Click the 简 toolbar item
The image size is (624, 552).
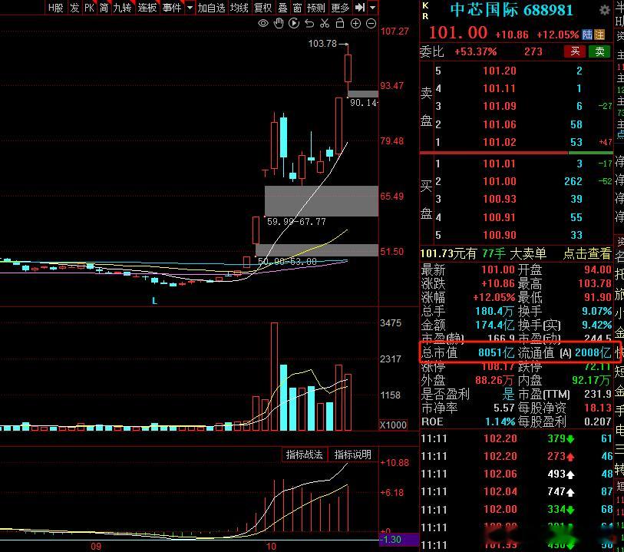[x=104, y=8]
